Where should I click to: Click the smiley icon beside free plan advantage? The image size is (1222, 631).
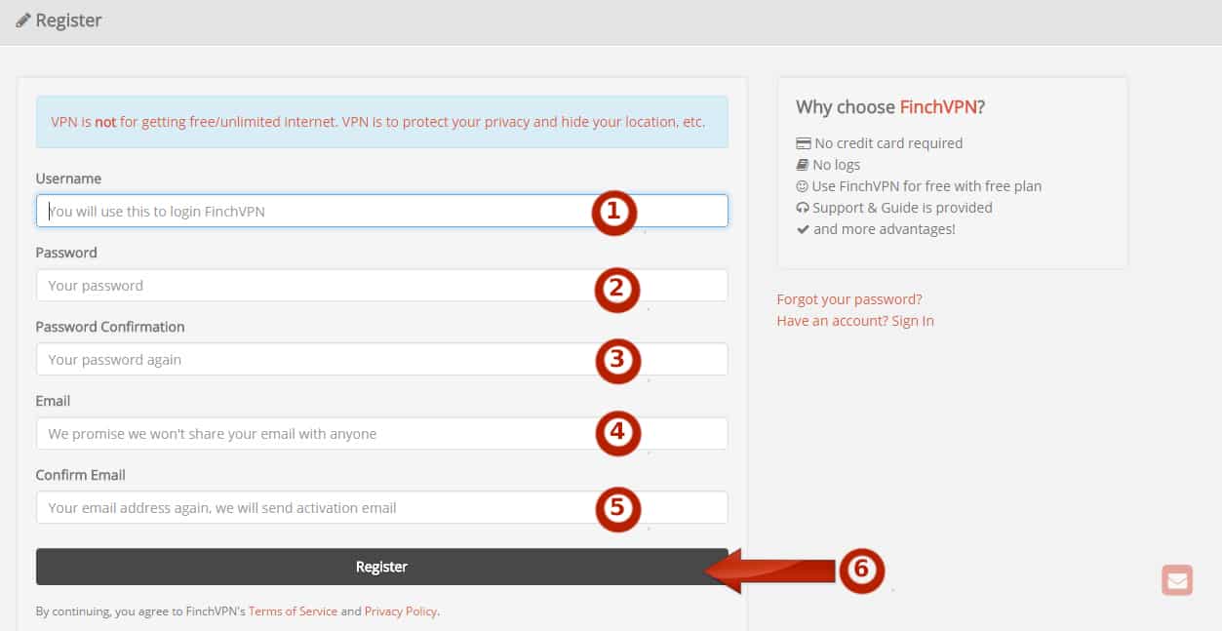click(x=803, y=185)
